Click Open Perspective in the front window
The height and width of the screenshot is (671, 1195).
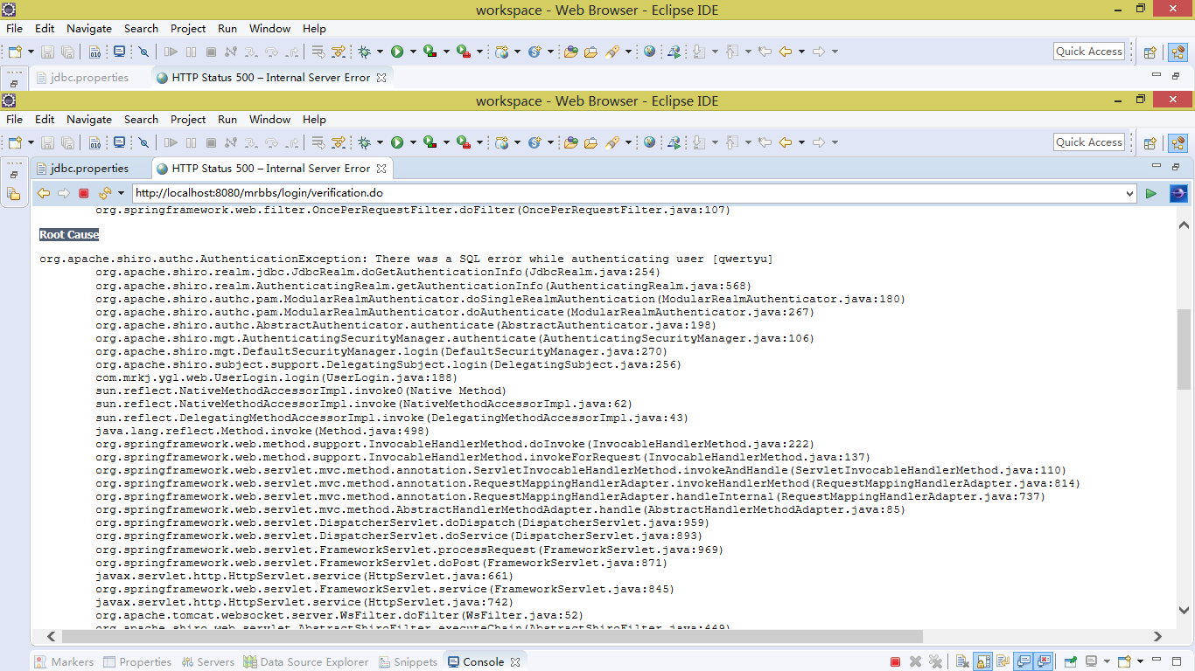tap(1151, 142)
